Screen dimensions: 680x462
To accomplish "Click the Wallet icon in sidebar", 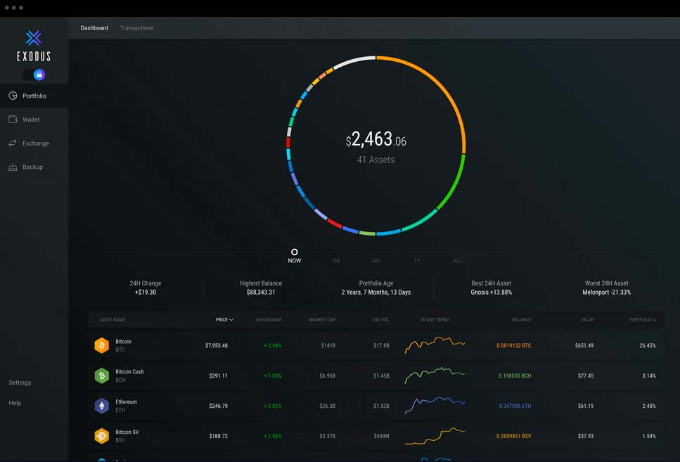I will pos(13,119).
